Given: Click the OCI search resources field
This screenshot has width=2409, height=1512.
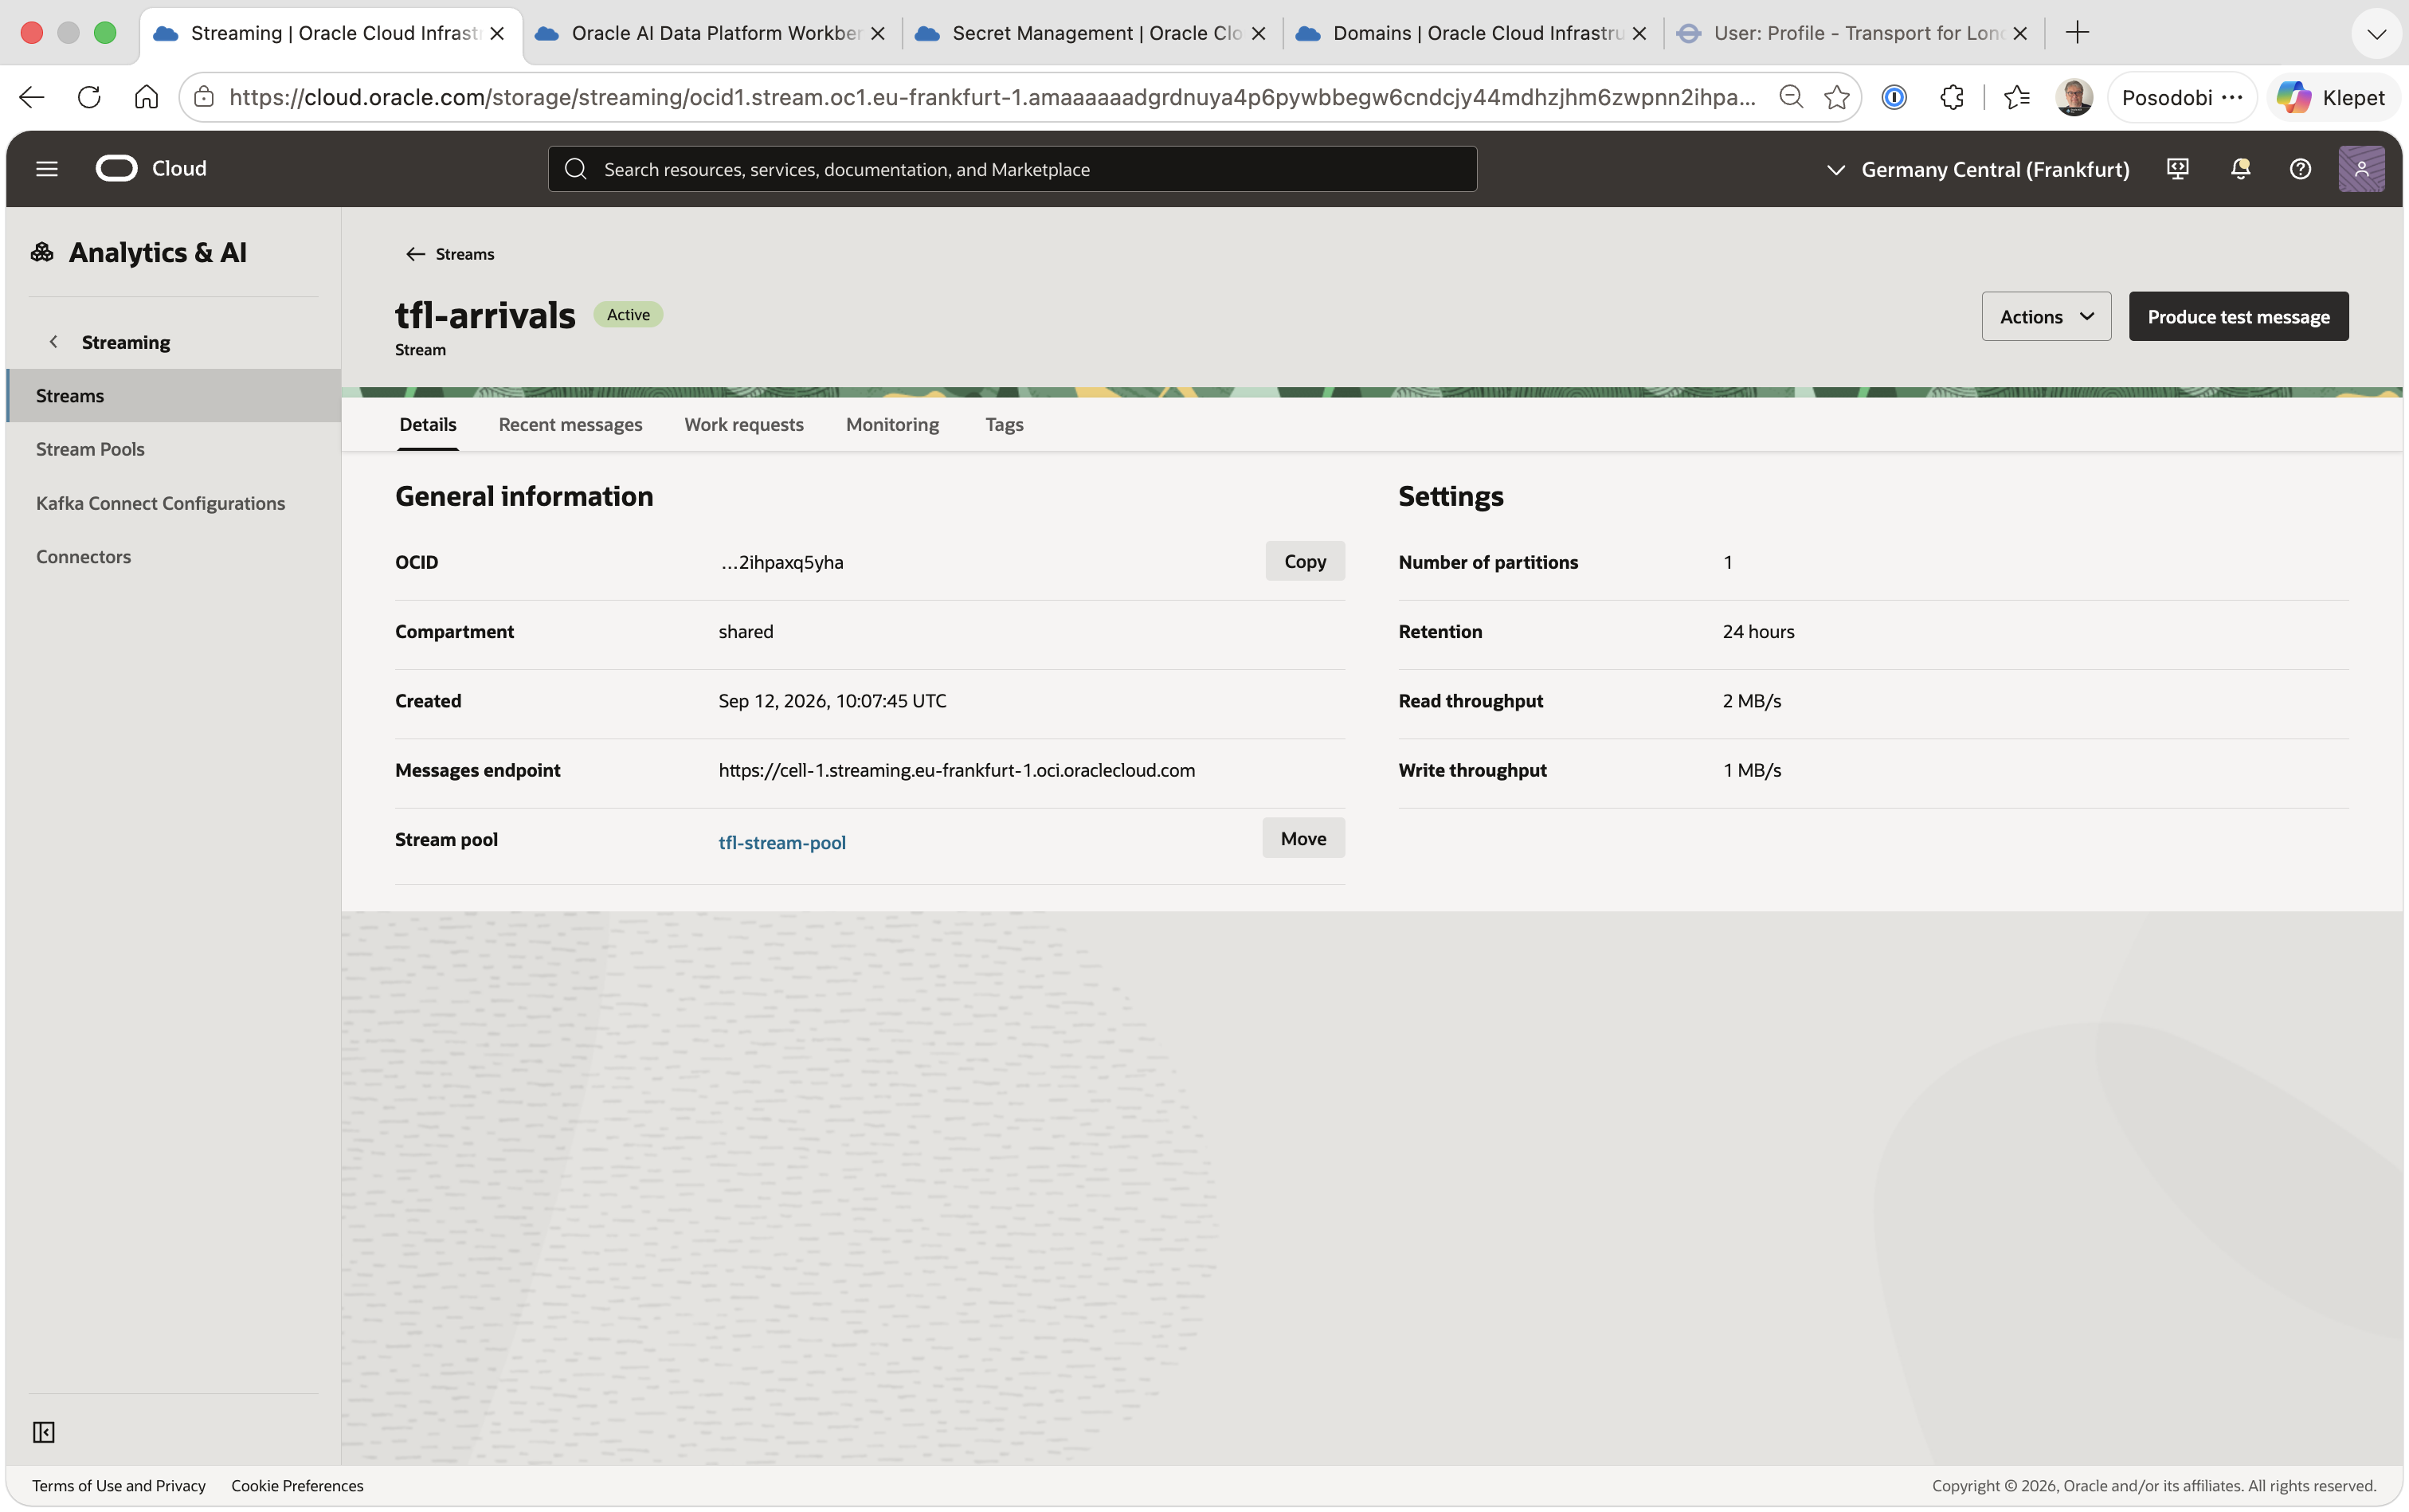Looking at the screenshot, I should pos(1012,170).
